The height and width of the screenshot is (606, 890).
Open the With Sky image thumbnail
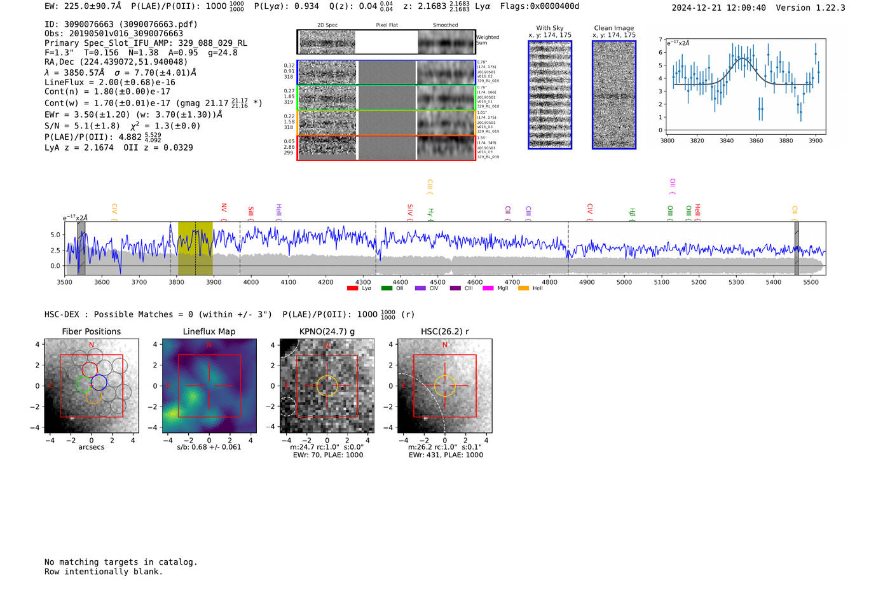tap(550, 95)
